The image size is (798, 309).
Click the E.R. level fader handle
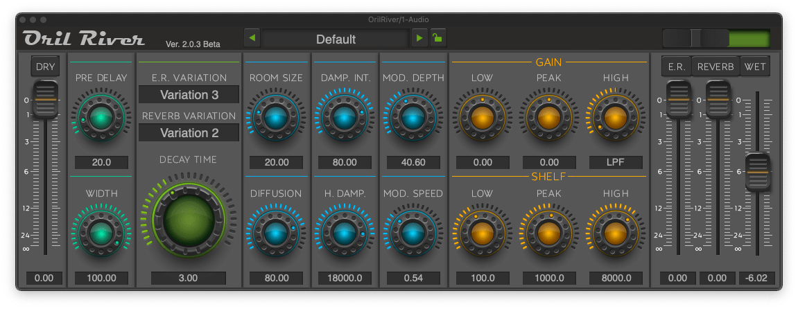[679, 100]
